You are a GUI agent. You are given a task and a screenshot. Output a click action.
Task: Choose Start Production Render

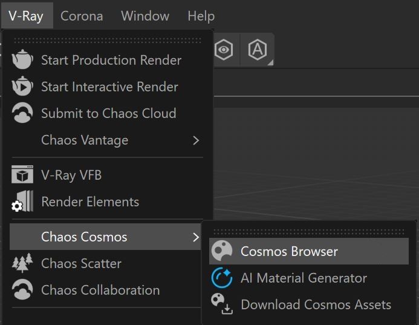[106, 60]
